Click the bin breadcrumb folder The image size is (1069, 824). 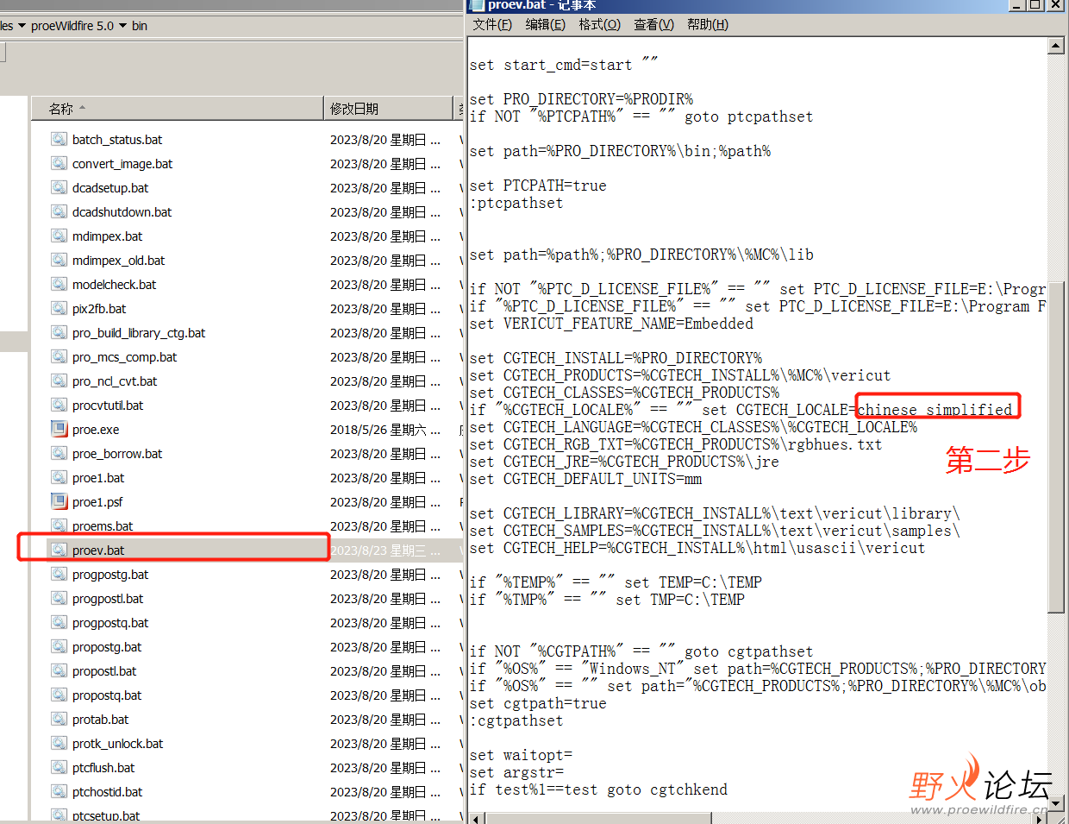click(140, 26)
